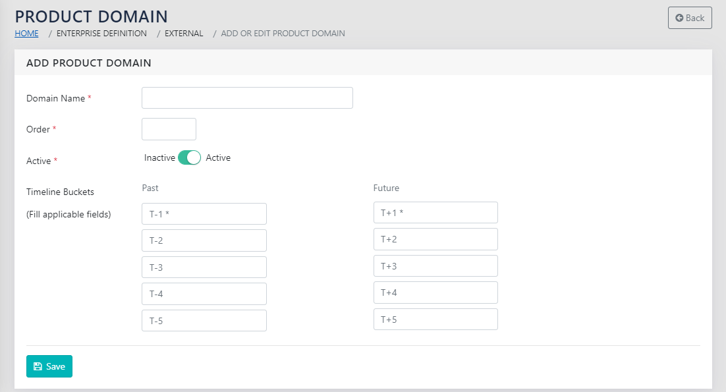The height and width of the screenshot is (392, 726).
Task: Select the T-1 past bucket field
Action: (204, 214)
